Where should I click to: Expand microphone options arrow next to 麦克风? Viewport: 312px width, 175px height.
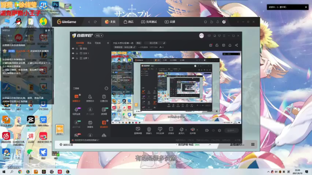pos(186,130)
